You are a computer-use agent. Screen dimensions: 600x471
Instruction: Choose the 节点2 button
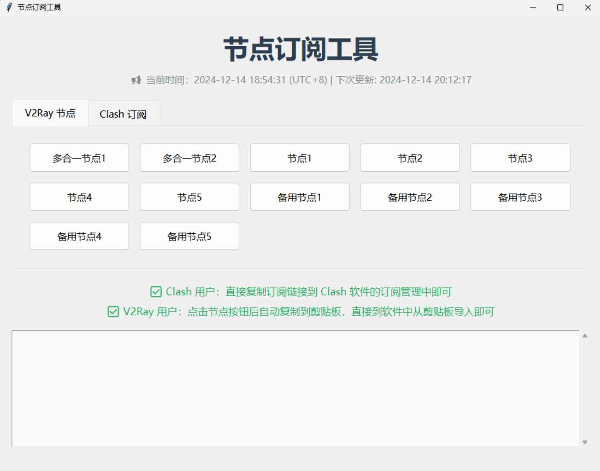(x=410, y=158)
